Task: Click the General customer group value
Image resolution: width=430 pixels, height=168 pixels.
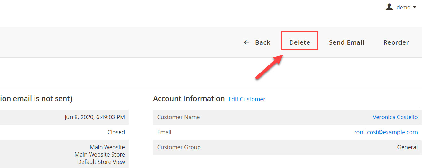Action: point(407,147)
